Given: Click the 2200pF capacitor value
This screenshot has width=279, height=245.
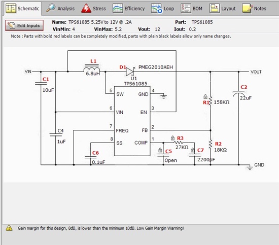Looking at the screenshot, I should point(206,160).
